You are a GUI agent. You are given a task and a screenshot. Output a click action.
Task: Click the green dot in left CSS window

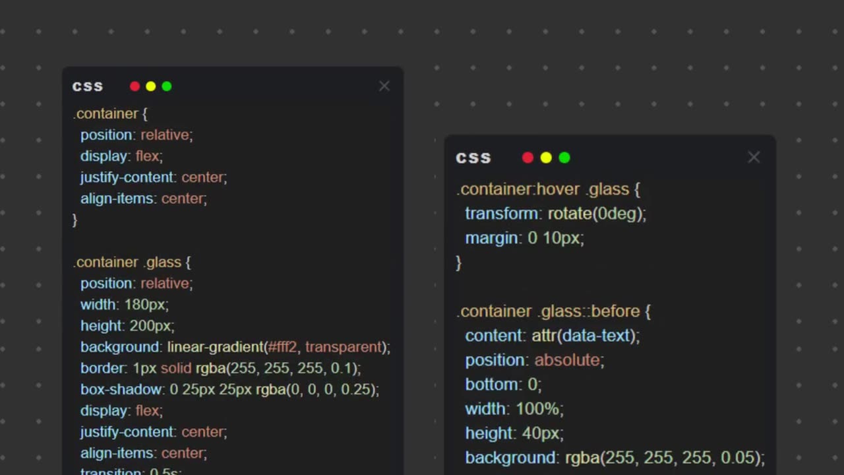pos(167,86)
